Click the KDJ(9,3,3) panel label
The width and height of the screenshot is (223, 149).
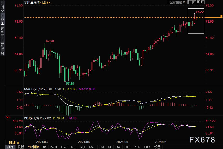click(31, 118)
